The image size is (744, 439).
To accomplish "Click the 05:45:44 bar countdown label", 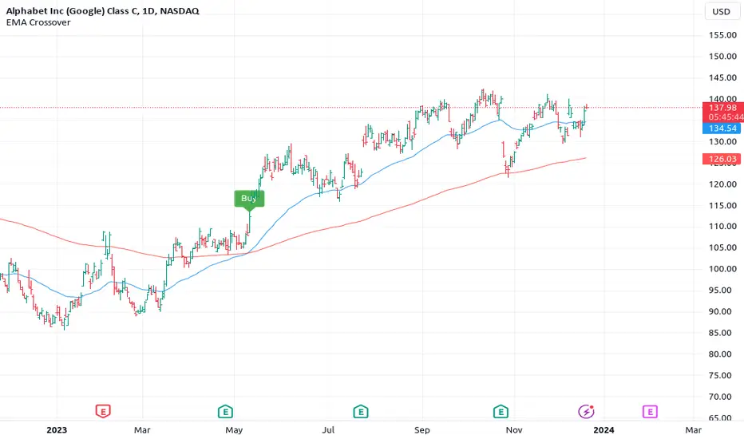I will 726,117.
